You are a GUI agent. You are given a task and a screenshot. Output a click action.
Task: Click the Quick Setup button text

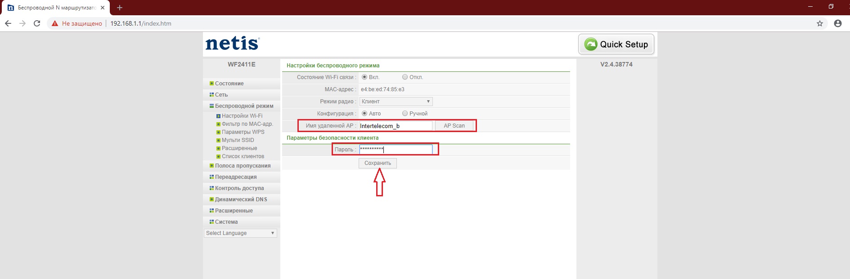click(624, 44)
